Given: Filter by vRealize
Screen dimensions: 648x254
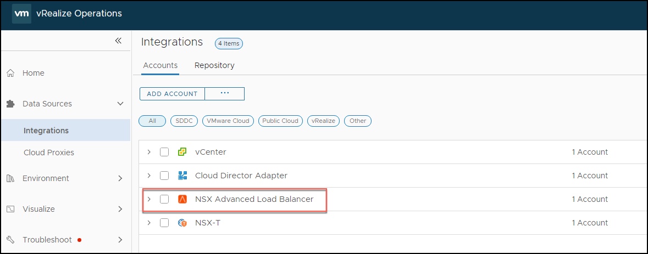Looking at the screenshot, I should (x=324, y=121).
